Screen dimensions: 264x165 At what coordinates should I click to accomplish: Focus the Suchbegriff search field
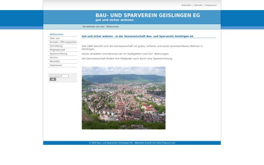(59, 76)
